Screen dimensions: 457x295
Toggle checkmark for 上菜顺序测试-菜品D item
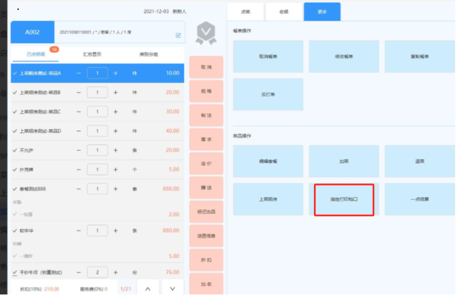[15, 131]
